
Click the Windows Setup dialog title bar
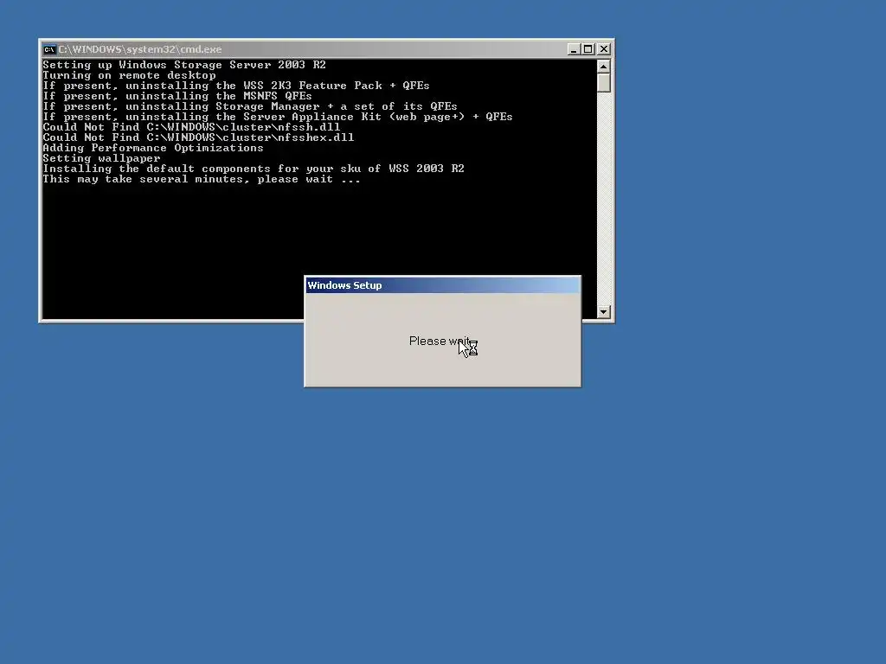[442, 285]
